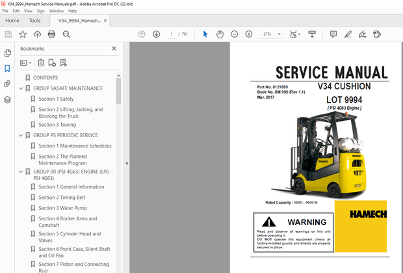Open Page Thumbnails panel

click(7, 53)
